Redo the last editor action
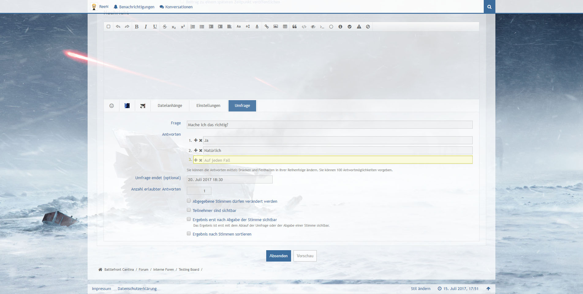Screen dimensions: 583x294 [127, 27]
